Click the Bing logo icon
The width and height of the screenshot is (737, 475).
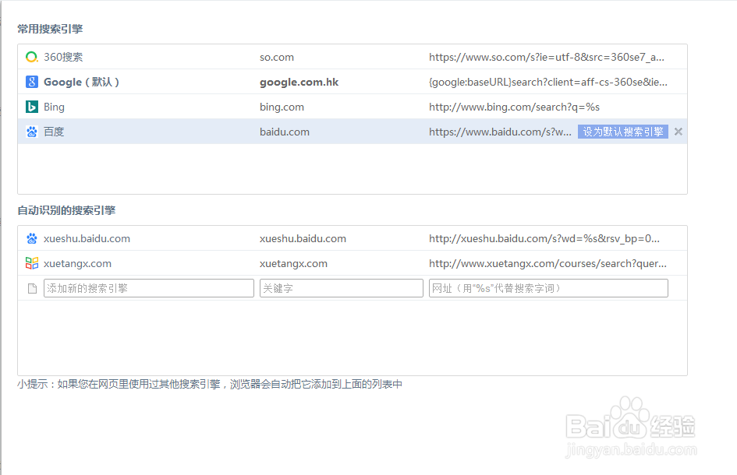click(x=31, y=107)
